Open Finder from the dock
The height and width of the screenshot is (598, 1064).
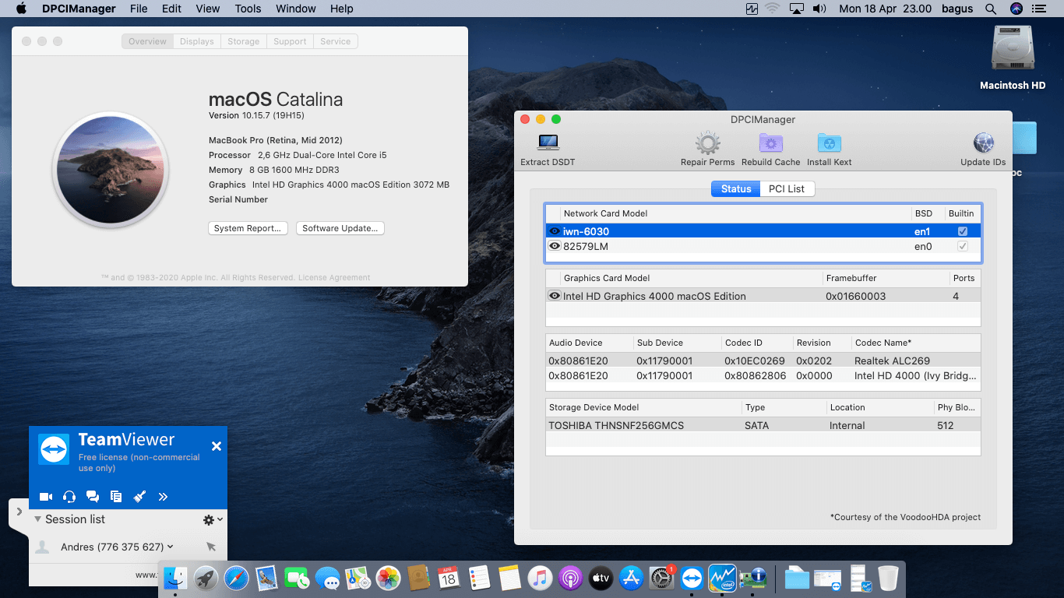tap(175, 578)
